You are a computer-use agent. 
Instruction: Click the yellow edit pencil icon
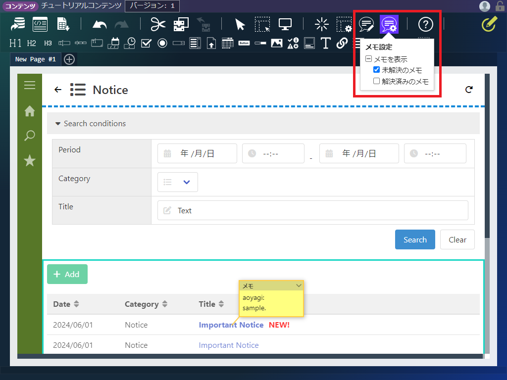(489, 24)
